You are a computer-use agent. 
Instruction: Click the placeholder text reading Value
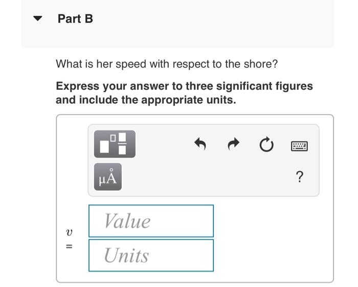[x=127, y=221]
